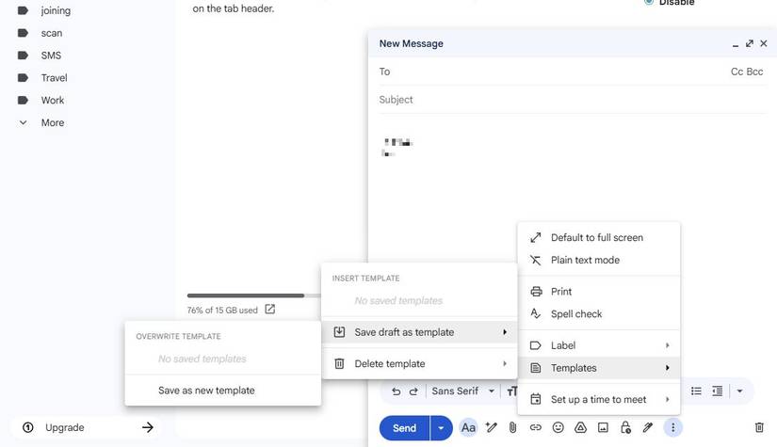Click Upgrade storage link
The height and width of the screenshot is (447, 777).
click(x=64, y=427)
